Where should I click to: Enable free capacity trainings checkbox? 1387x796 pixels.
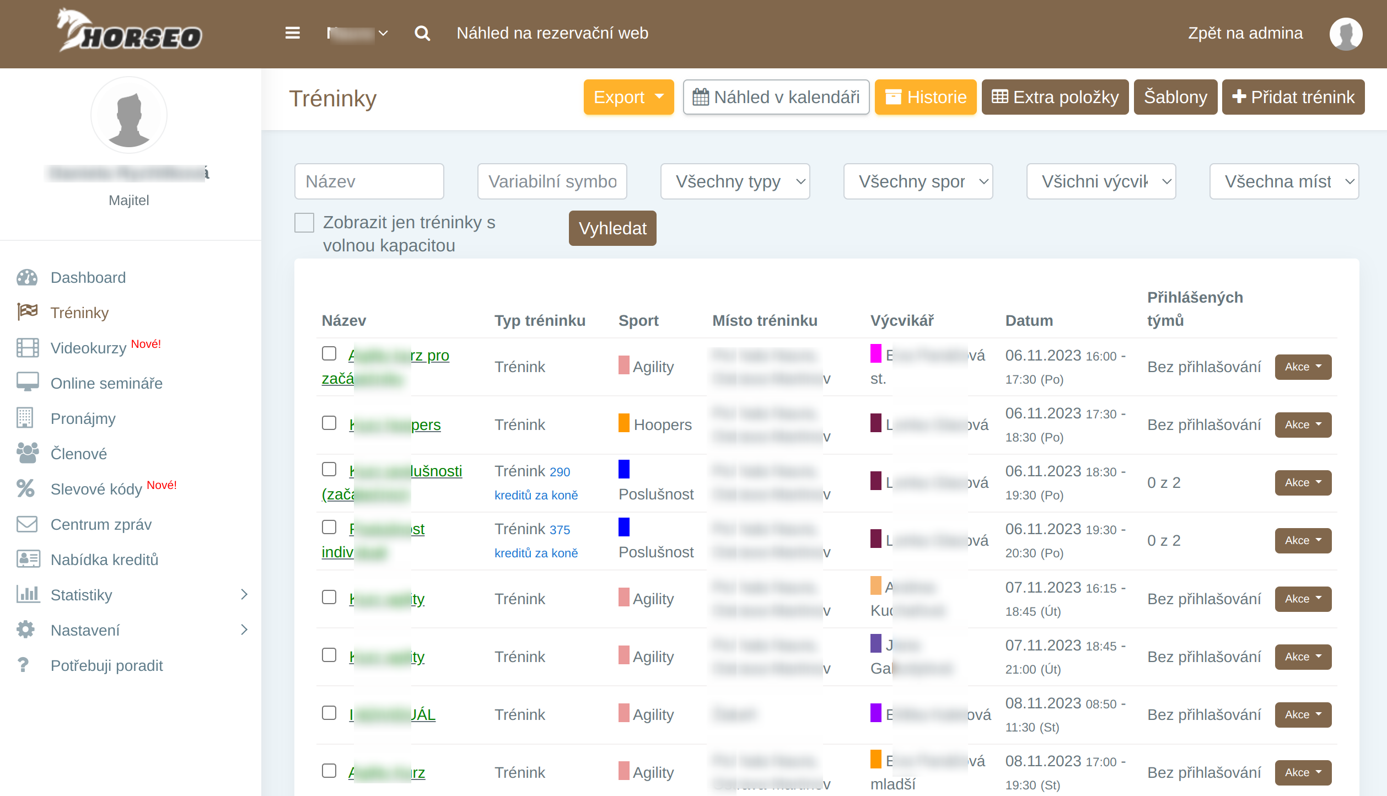[304, 223]
